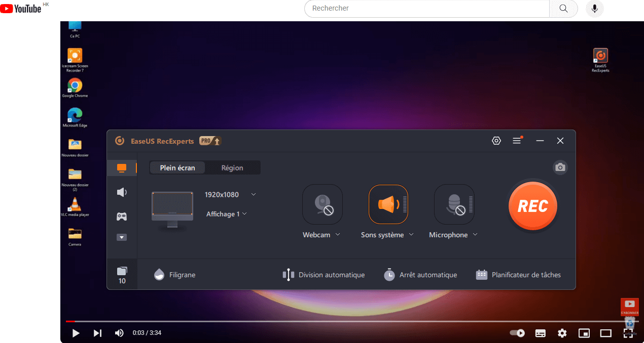Image resolution: width=644 pixels, height=343 pixels.
Task: Select the Ce PC desktop icon
Action: pyautogui.click(x=75, y=29)
